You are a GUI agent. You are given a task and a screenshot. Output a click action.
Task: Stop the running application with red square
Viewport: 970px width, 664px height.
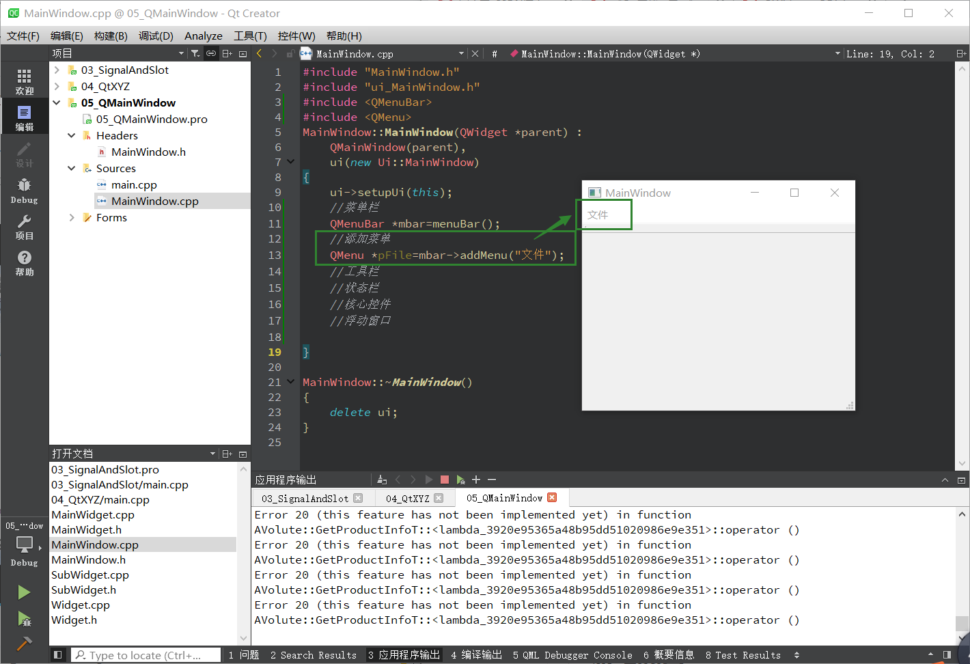445,479
